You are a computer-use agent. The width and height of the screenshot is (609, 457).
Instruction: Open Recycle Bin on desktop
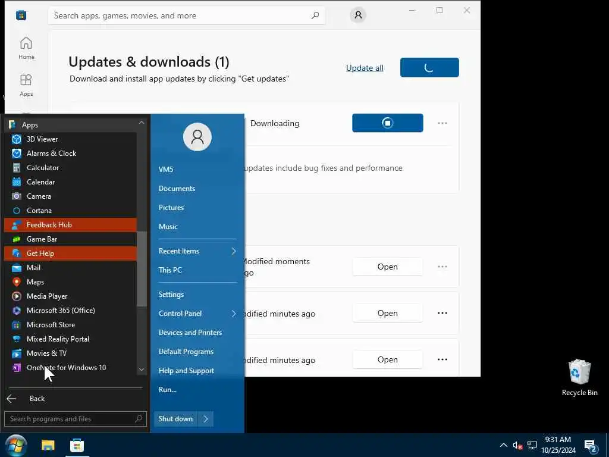pyautogui.click(x=579, y=378)
